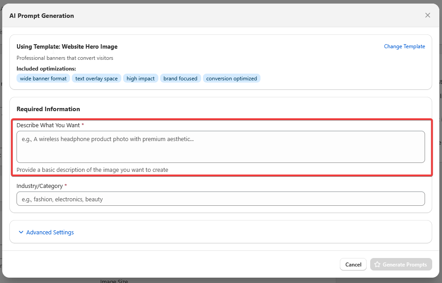Screen dimensions: 442x283
Task: Click the 'Provide a basic description' helper text
Action: (92, 170)
